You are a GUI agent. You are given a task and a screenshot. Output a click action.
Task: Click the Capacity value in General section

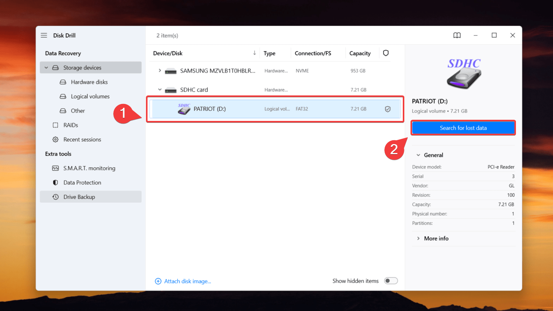click(x=506, y=204)
